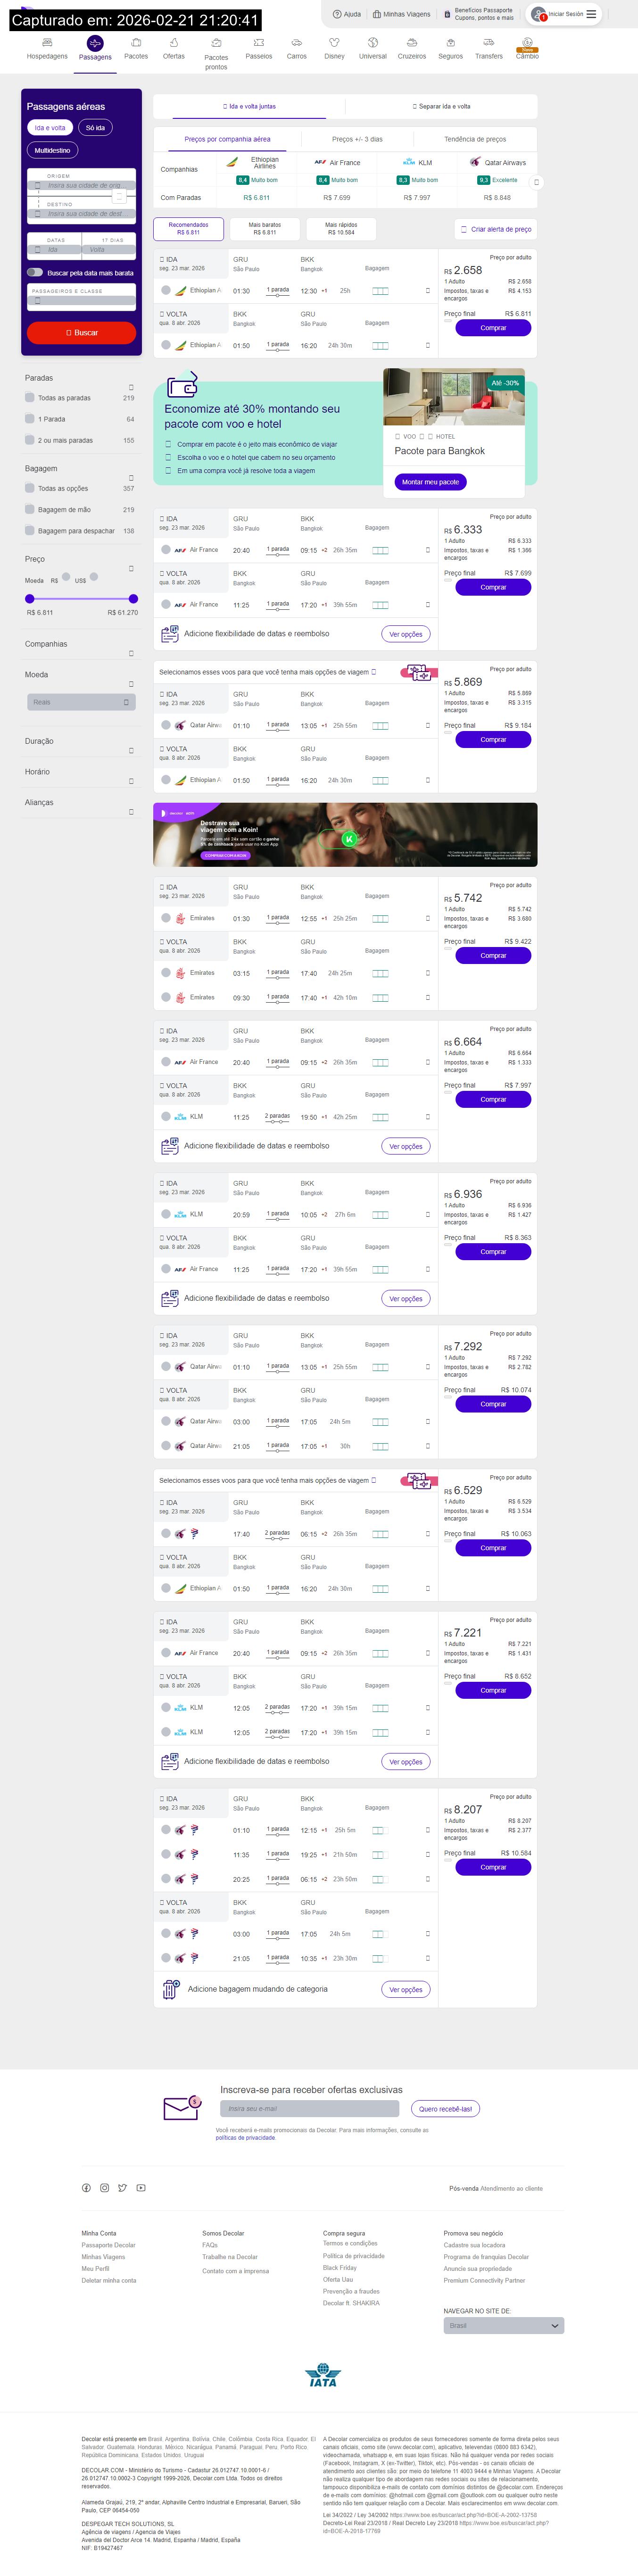Open the Cruzeiros ship icon
The width and height of the screenshot is (638, 2576).
[411, 43]
